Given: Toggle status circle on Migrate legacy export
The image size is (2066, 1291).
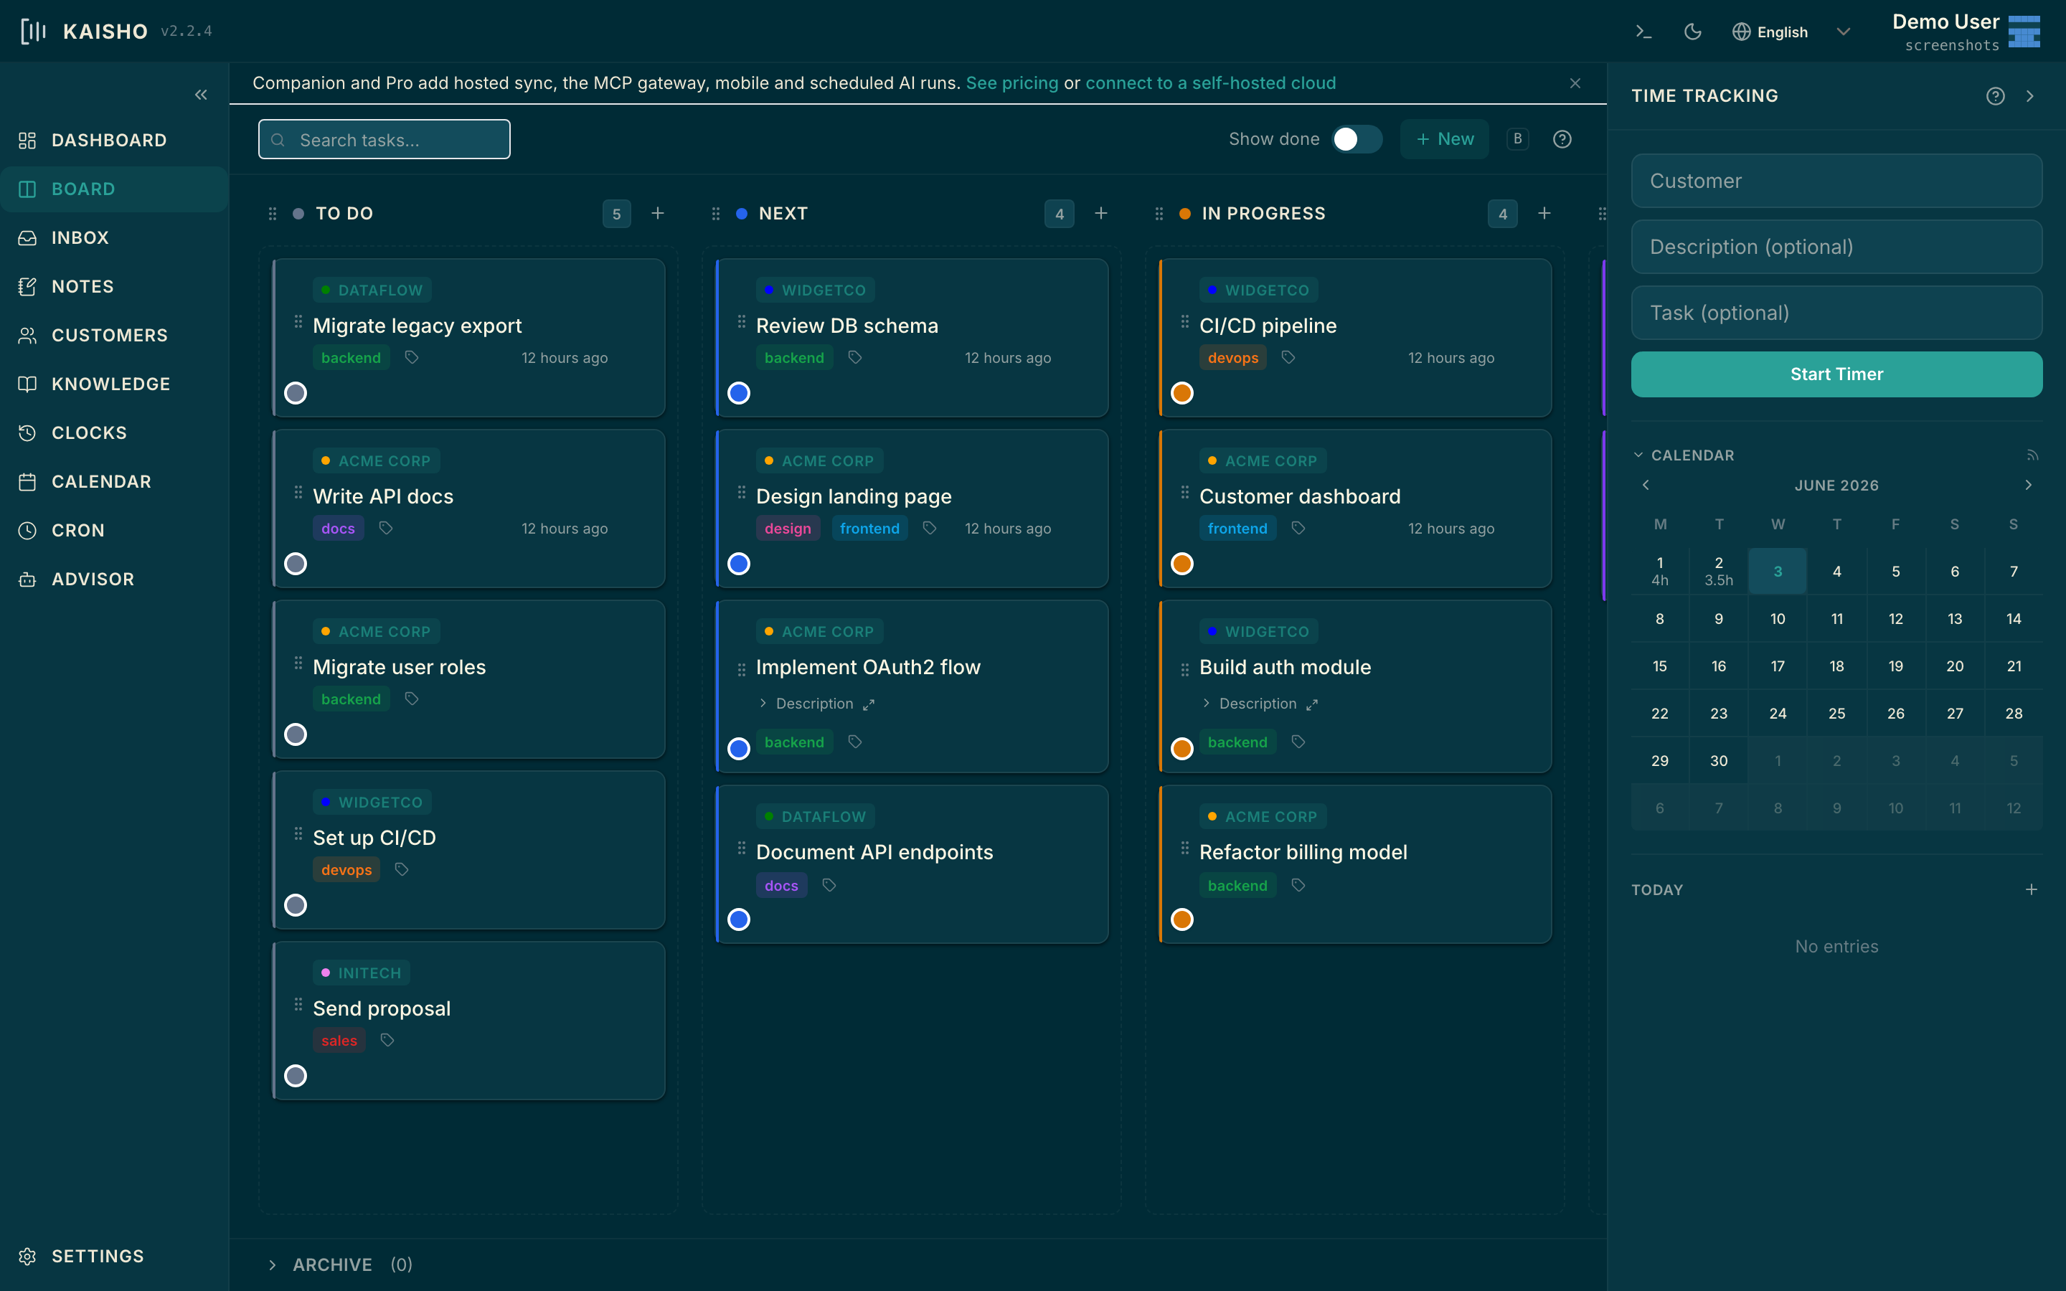Looking at the screenshot, I should click(x=296, y=393).
